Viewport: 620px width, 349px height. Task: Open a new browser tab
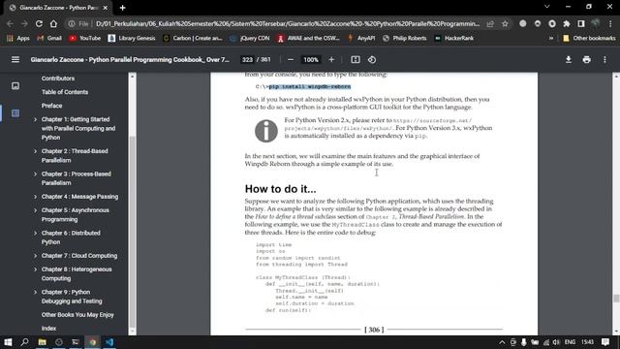[x=123, y=8]
